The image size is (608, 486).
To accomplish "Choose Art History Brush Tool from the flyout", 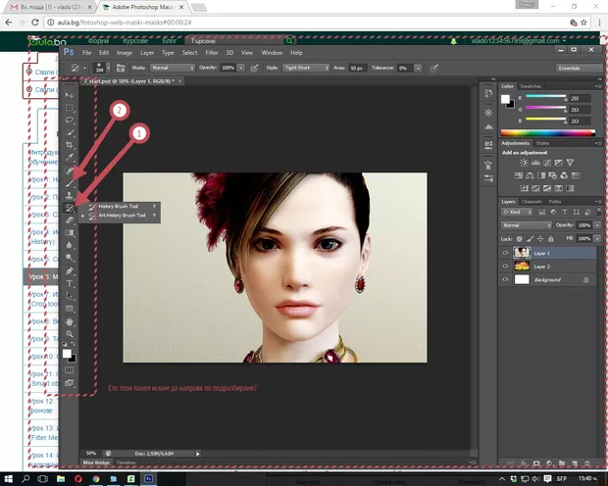I will (x=120, y=216).
